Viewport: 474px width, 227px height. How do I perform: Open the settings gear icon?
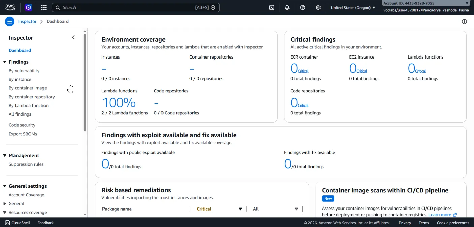point(318,7)
